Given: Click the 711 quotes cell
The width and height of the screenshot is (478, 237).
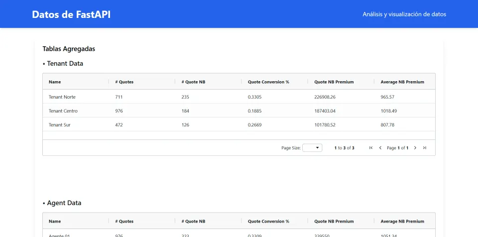Looking at the screenshot, I should 119,97.
